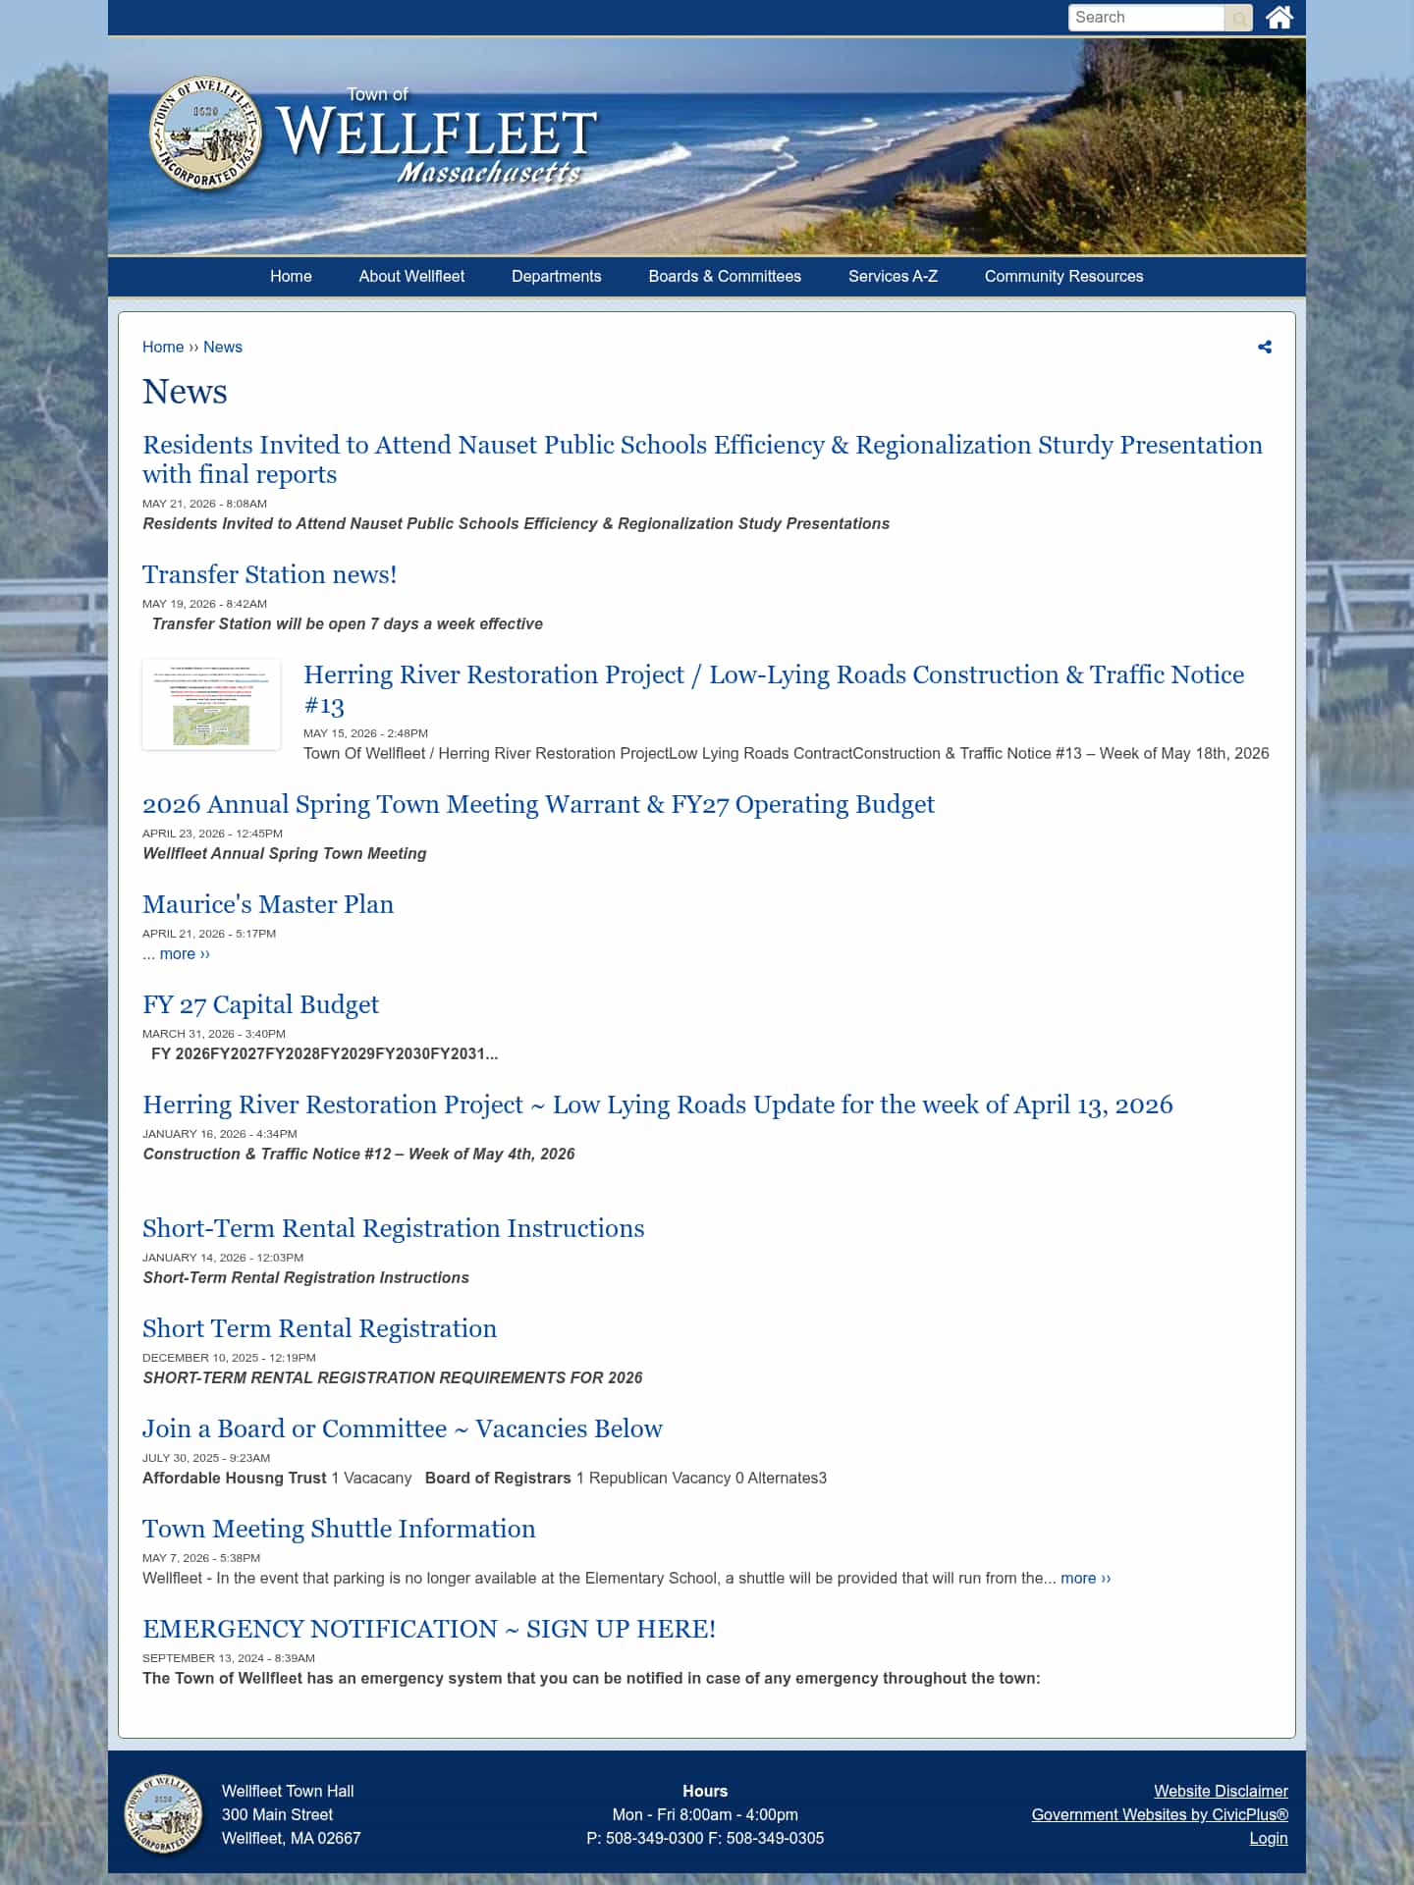The height and width of the screenshot is (1885, 1414).
Task: Open the Services A-Z menu
Action: pyautogui.click(x=893, y=277)
